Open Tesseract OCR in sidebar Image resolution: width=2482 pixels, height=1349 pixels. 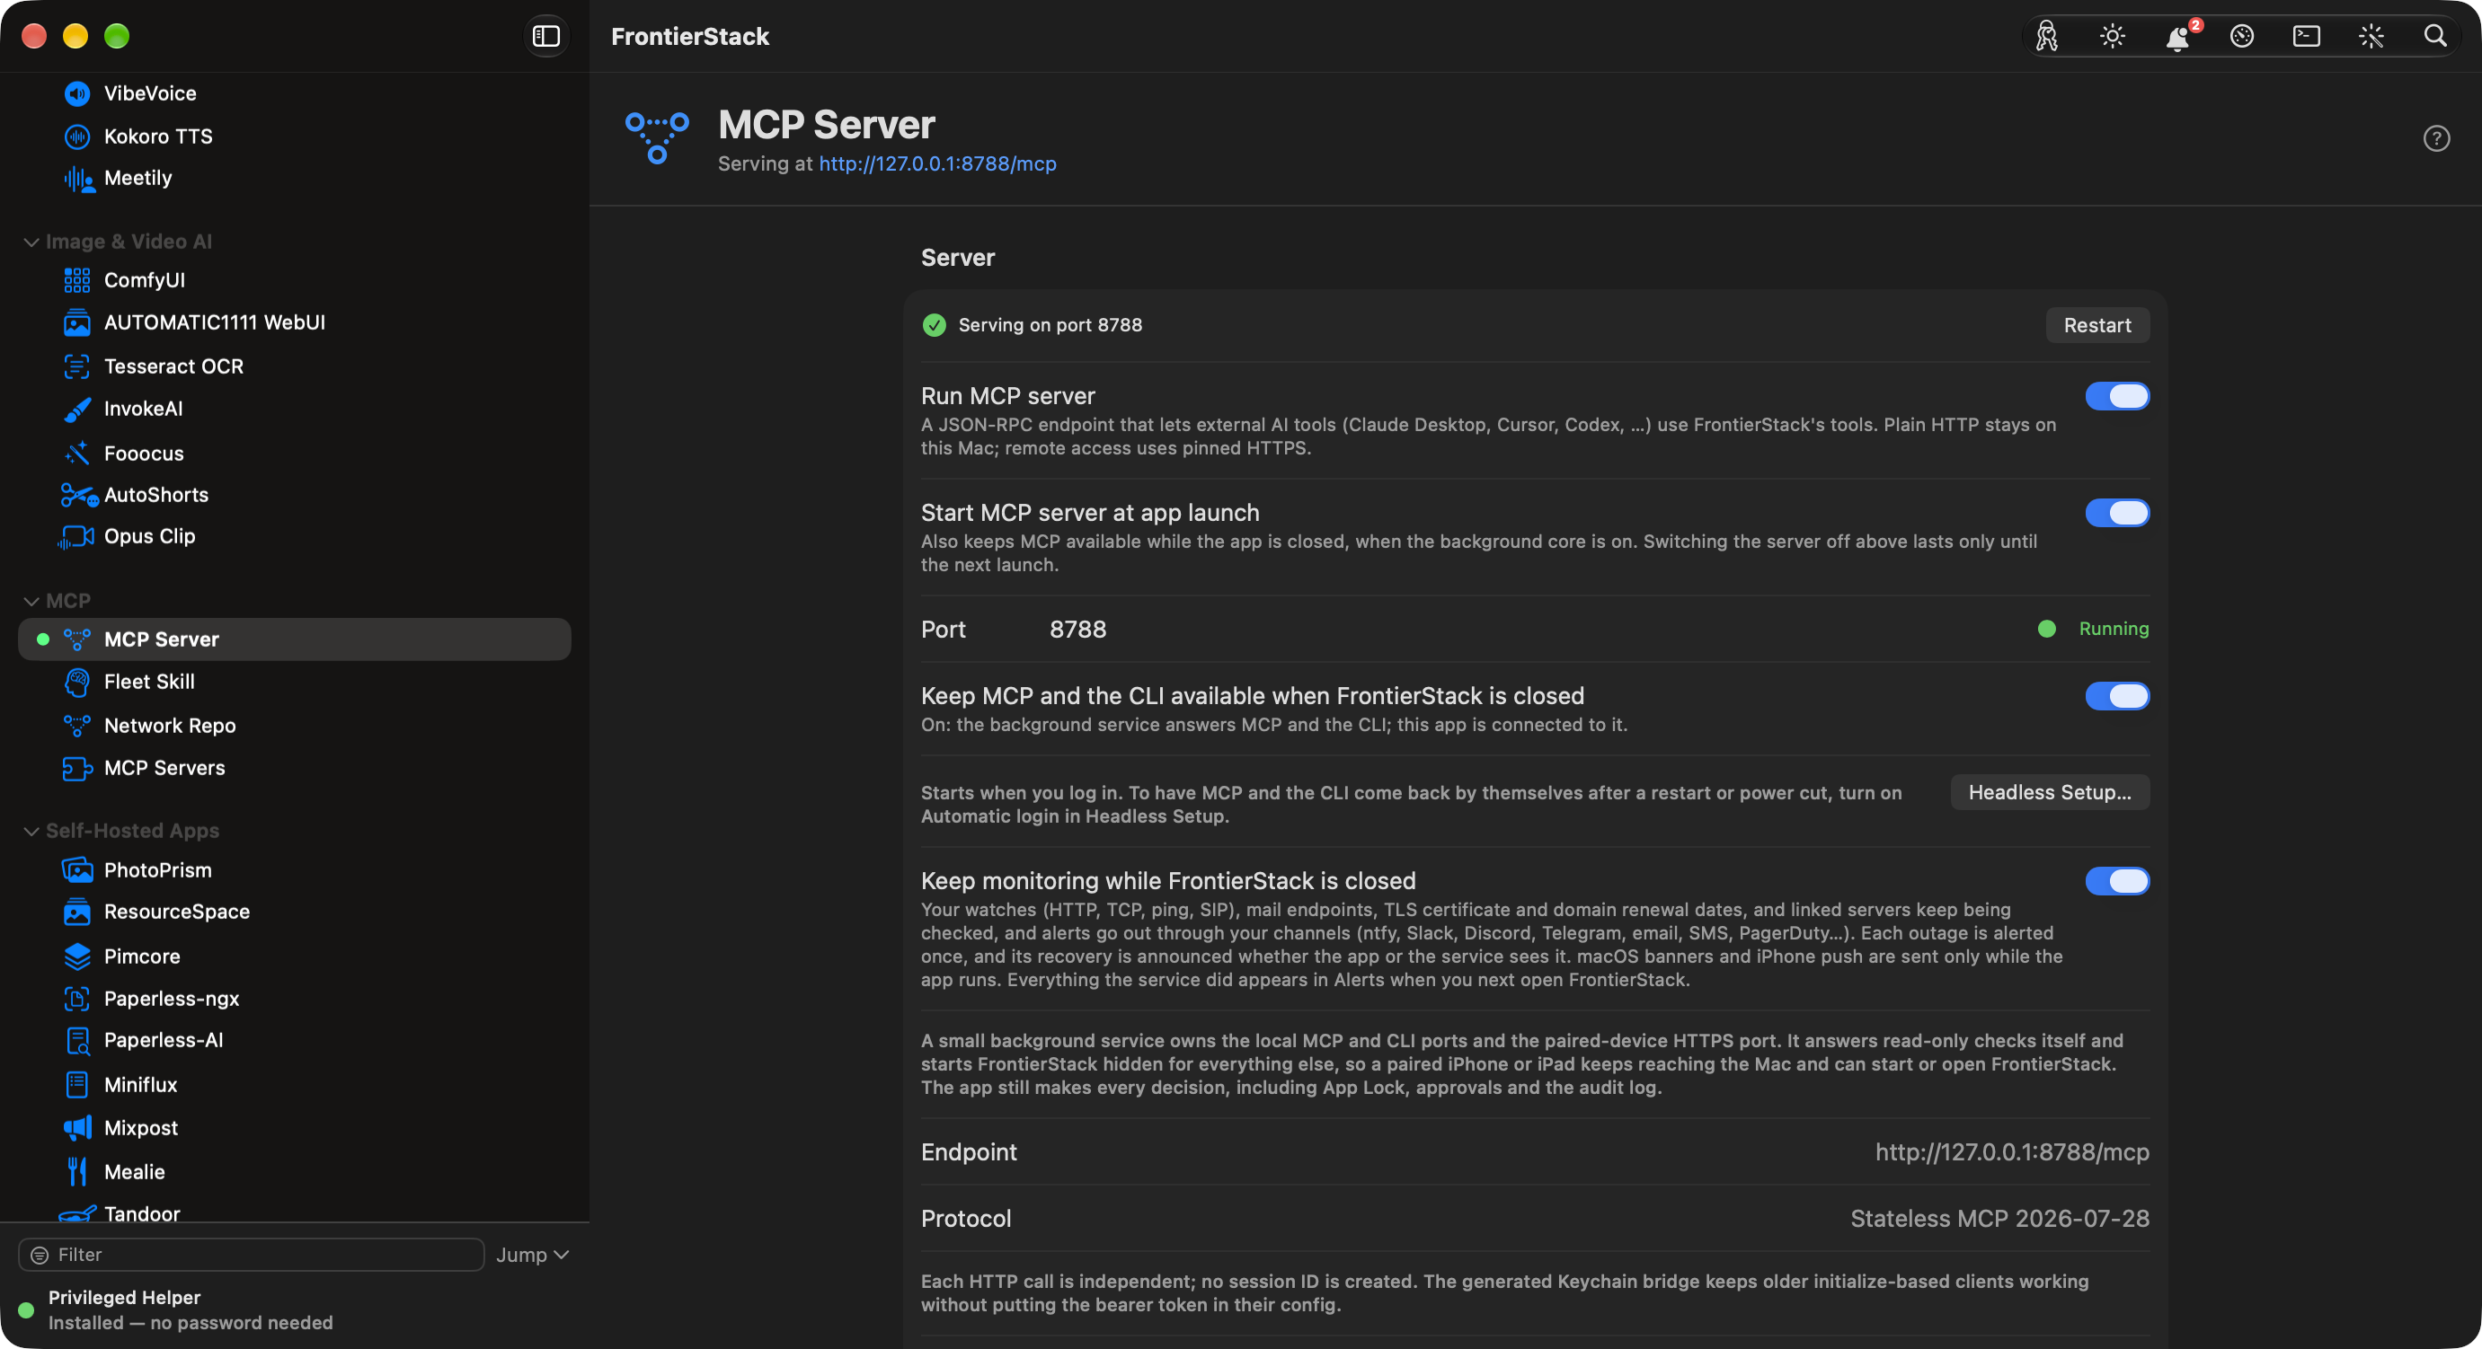click(295, 366)
